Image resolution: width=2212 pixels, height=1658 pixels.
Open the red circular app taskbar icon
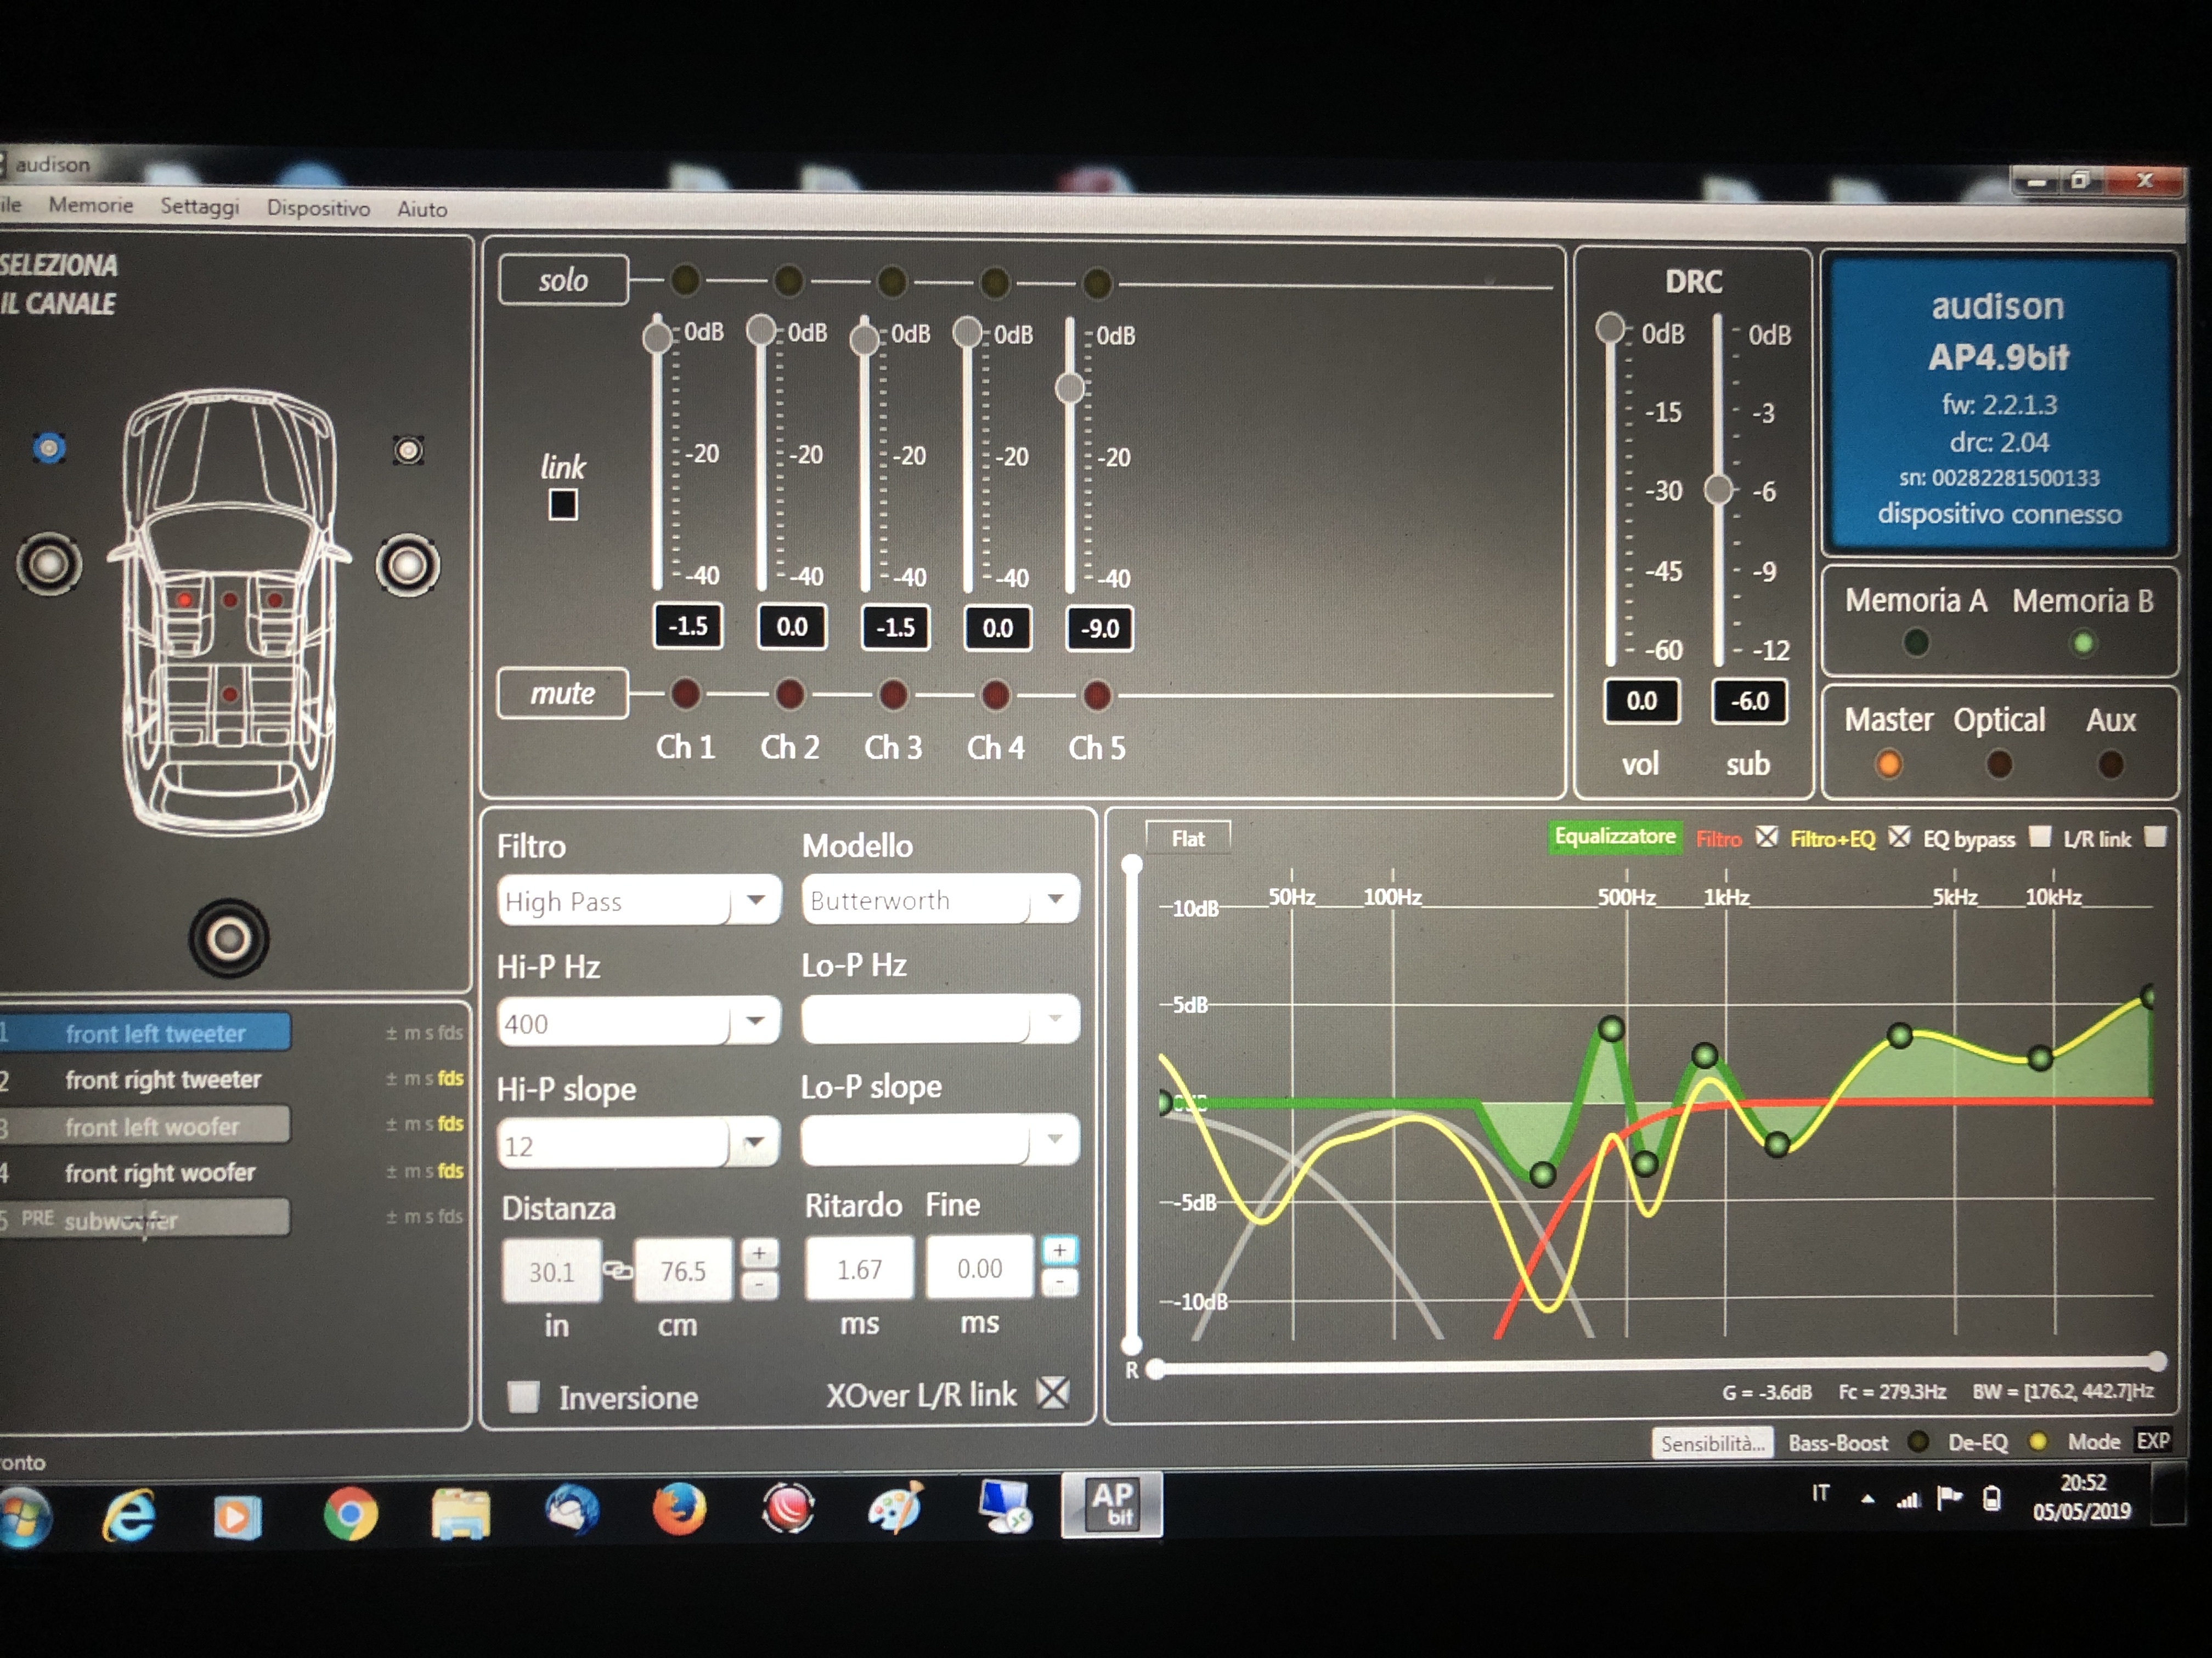[x=789, y=1508]
